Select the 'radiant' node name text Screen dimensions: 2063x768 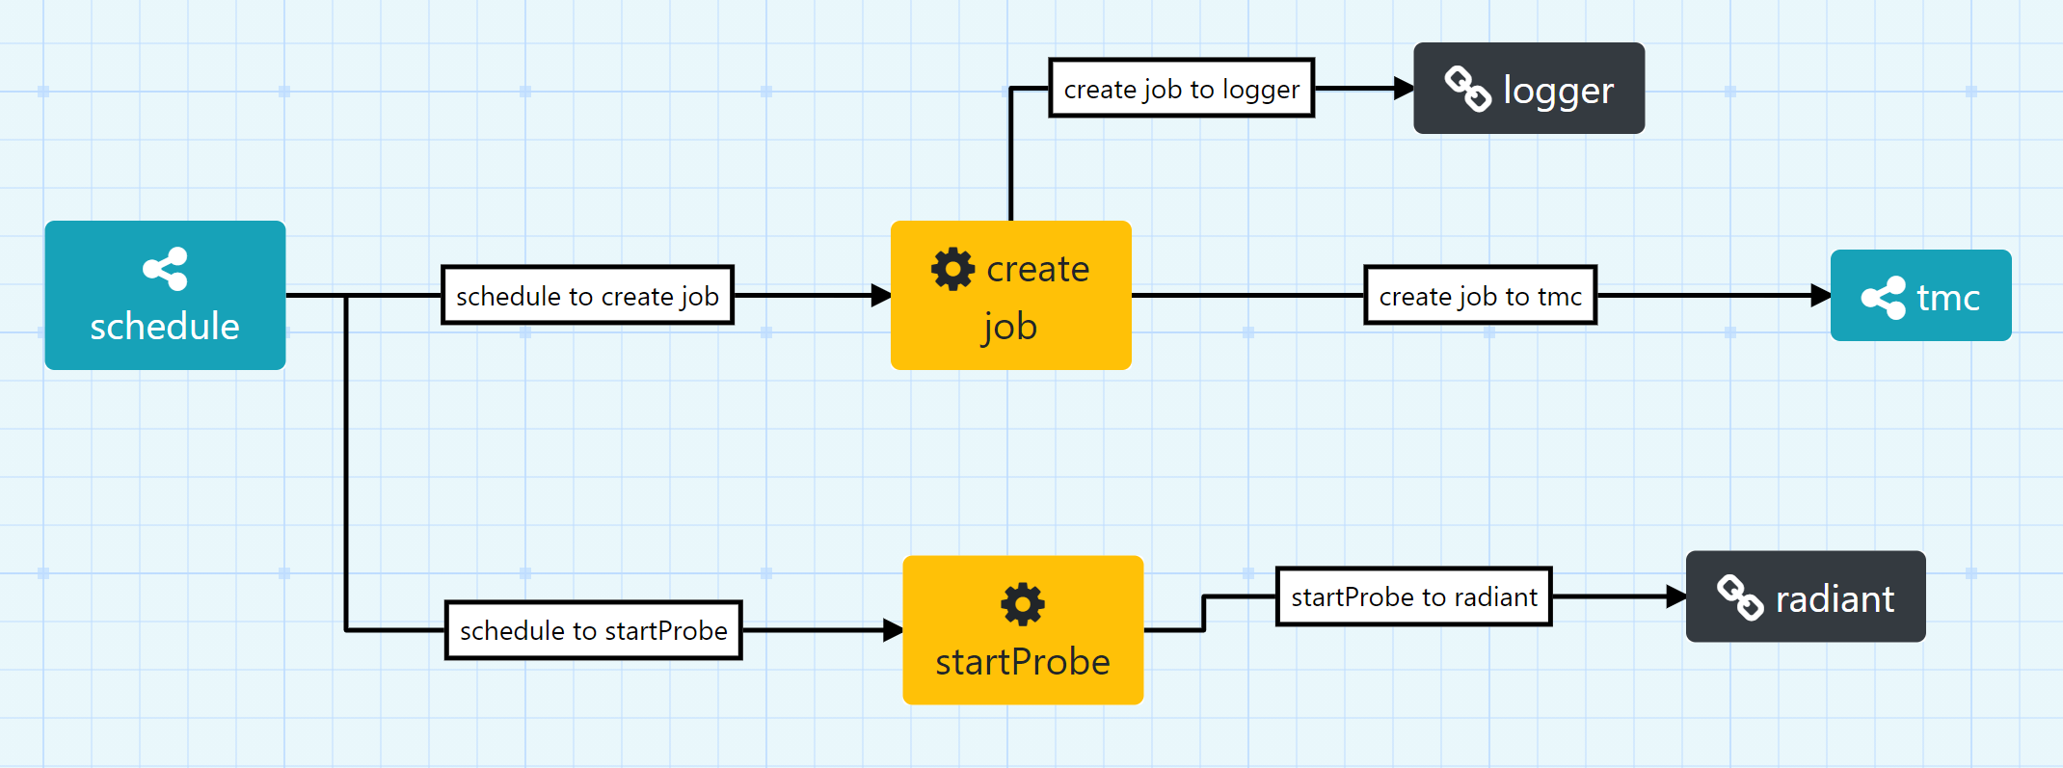(1835, 599)
